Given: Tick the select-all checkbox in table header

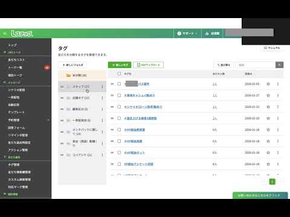Looking at the screenshot, I should tap(119, 74).
